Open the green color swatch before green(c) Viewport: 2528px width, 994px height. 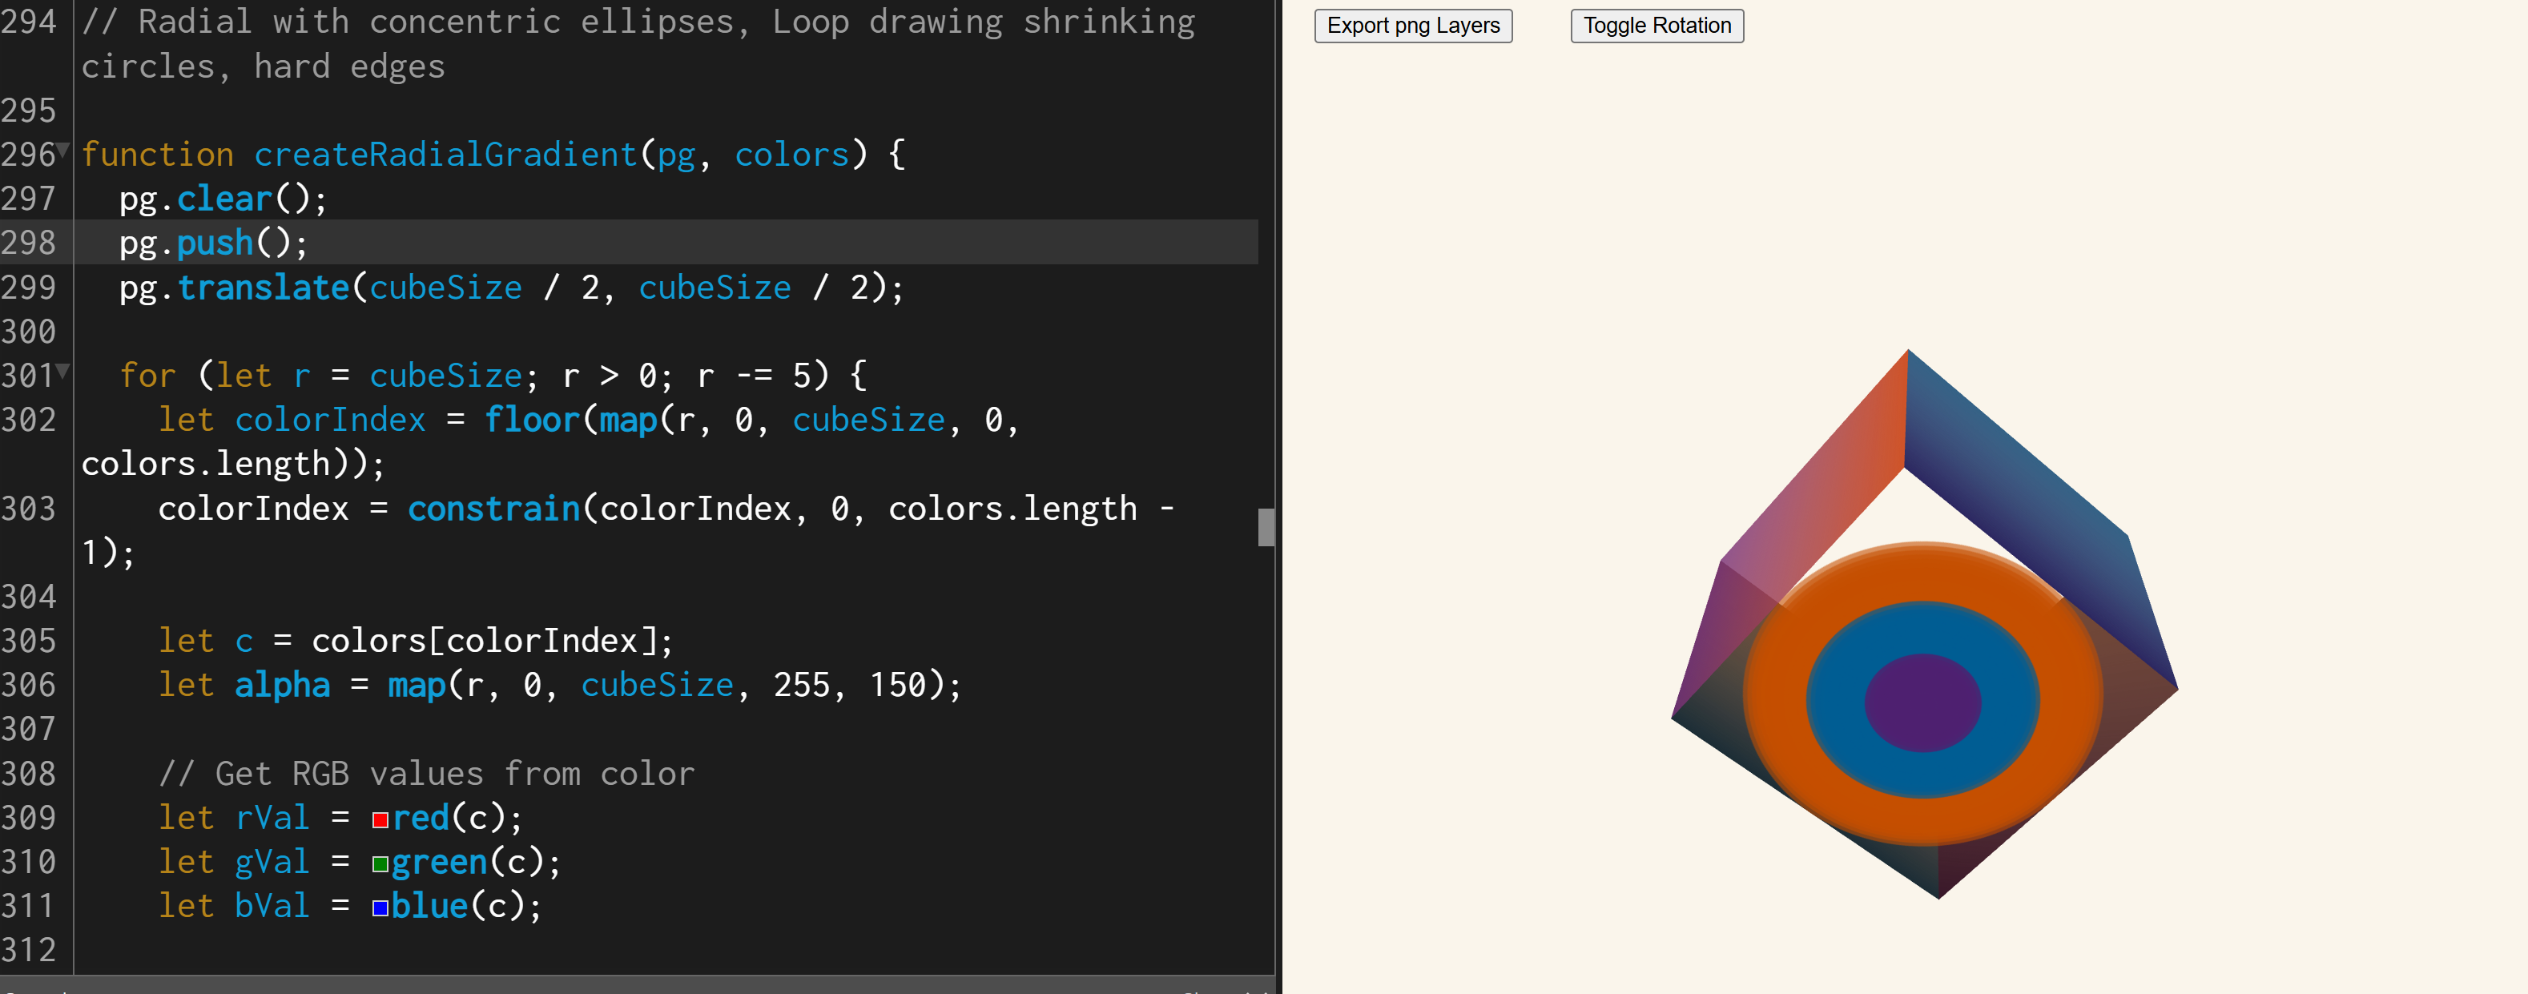(x=380, y=863)
